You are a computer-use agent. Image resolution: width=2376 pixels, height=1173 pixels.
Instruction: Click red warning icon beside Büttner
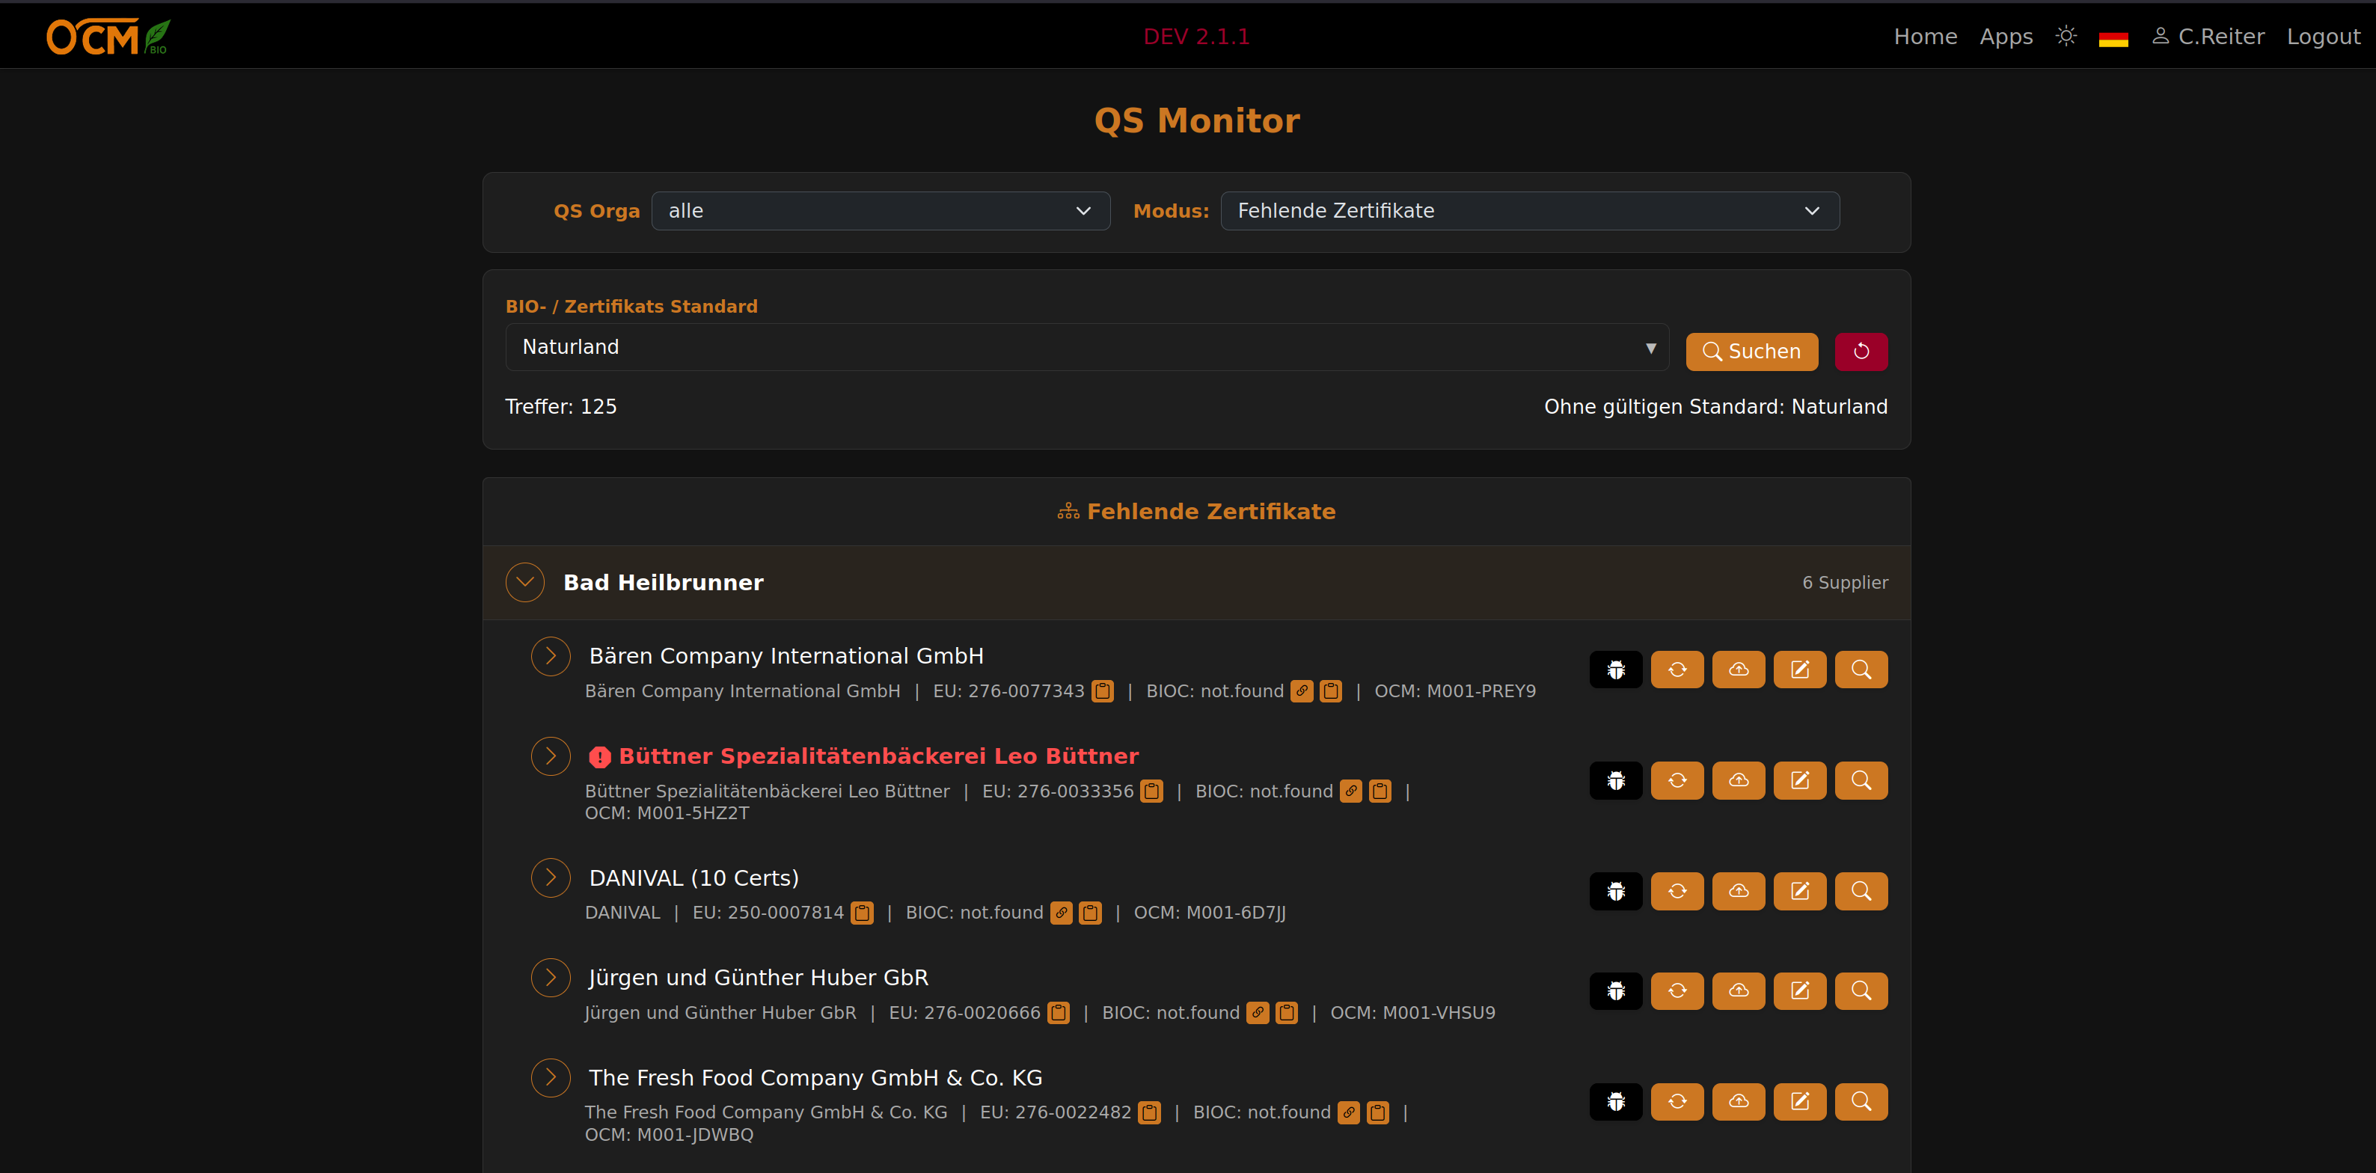point(599,757)
